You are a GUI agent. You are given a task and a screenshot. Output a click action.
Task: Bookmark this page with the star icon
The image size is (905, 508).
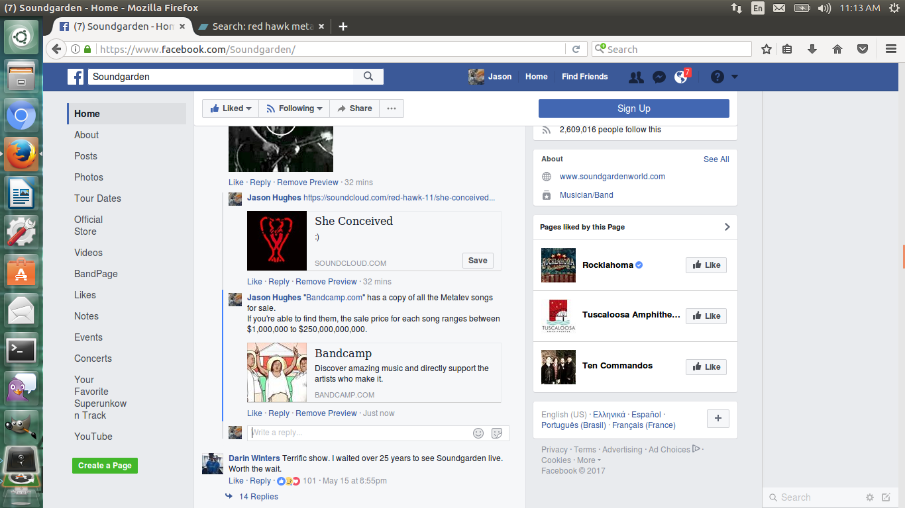[767, 49]
